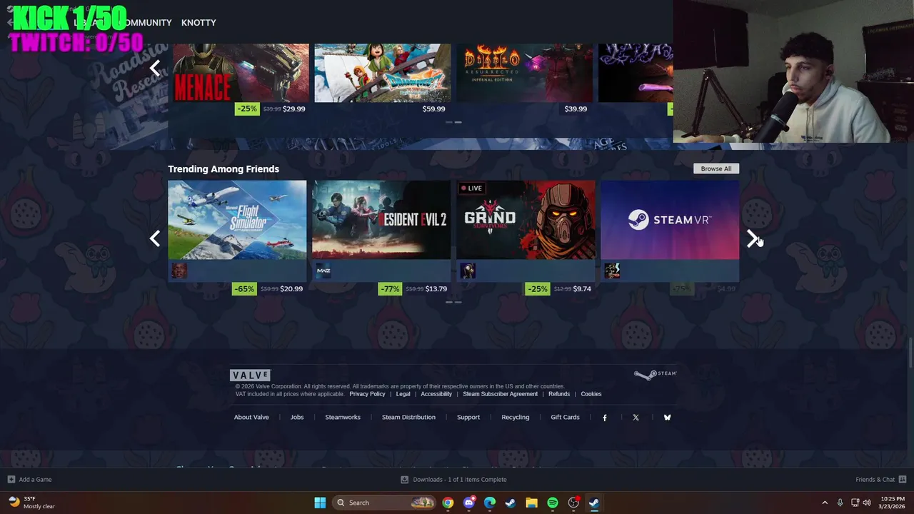Click the weather widget on taskbar

tap(32, 503)
